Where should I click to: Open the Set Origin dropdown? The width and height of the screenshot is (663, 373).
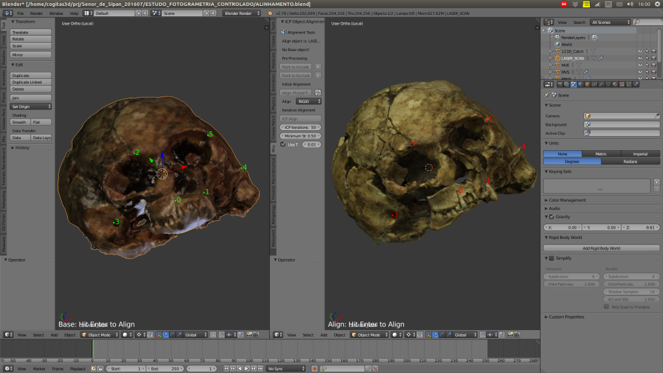(x=31, y=107)
